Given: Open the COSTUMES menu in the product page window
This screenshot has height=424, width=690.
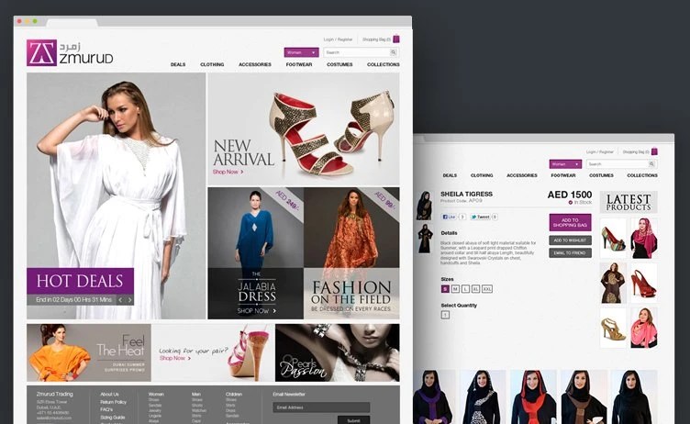Looking at the screenshot, I should click(x=601, y=175).
